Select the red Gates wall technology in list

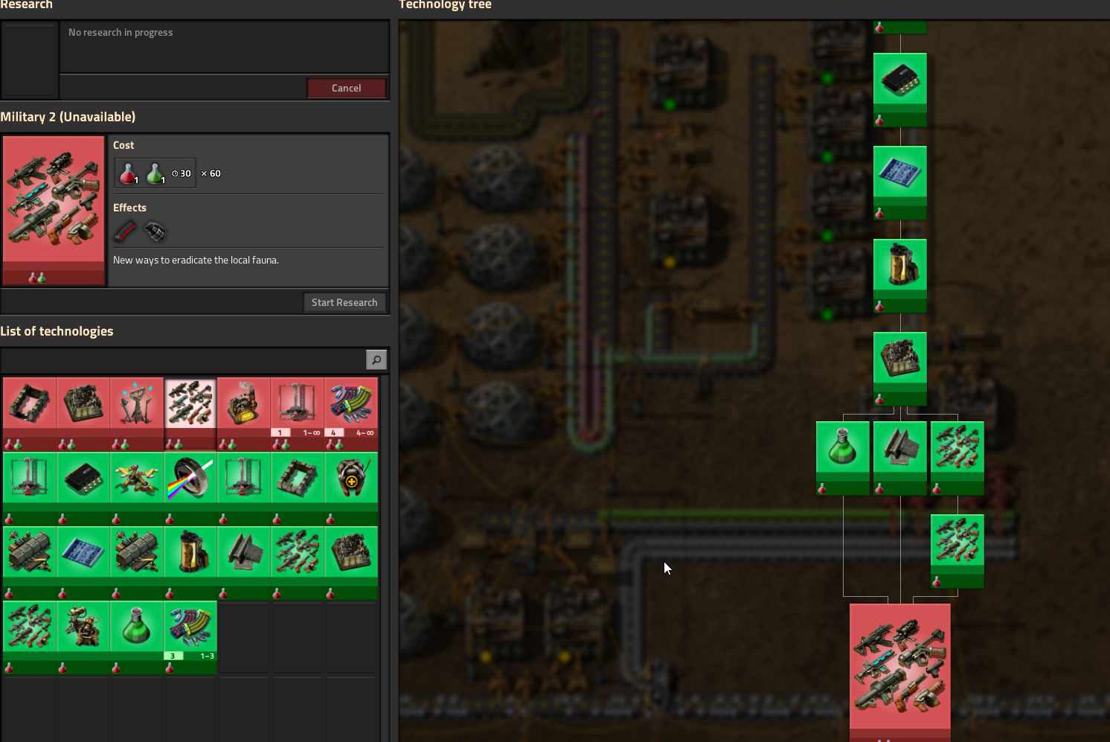pos(30,414)
